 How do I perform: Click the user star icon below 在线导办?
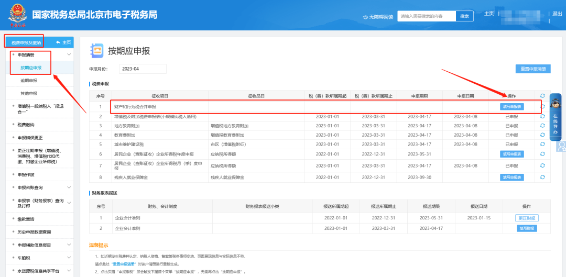click(561, 145)
